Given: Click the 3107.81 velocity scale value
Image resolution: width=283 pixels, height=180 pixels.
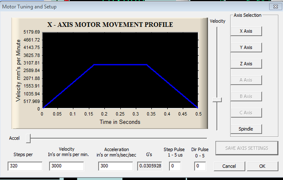Looking at the screenshot, I should 32,63.
